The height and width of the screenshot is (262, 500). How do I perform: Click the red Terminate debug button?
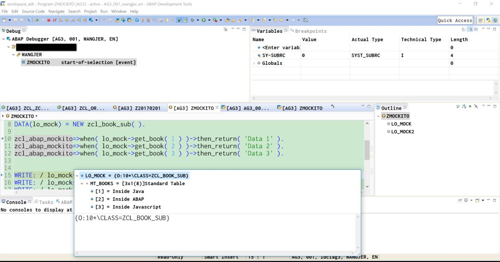coord(49,20)
